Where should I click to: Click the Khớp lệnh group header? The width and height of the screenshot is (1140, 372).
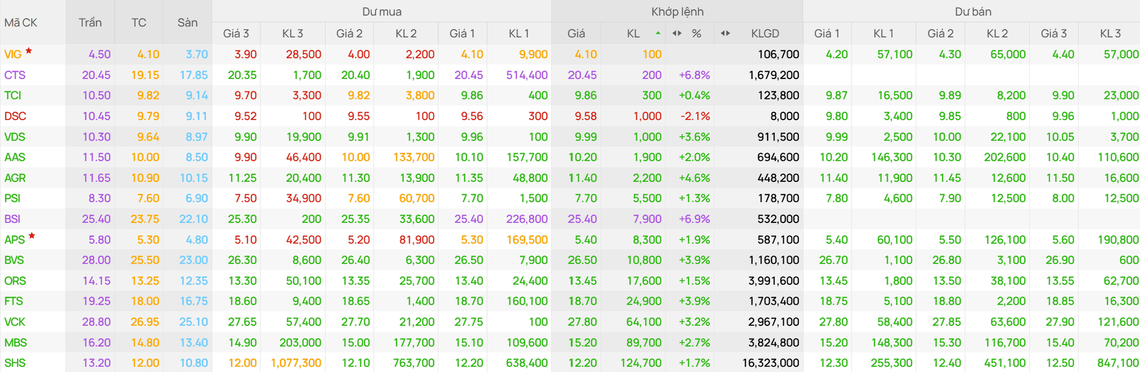[677, 11]
